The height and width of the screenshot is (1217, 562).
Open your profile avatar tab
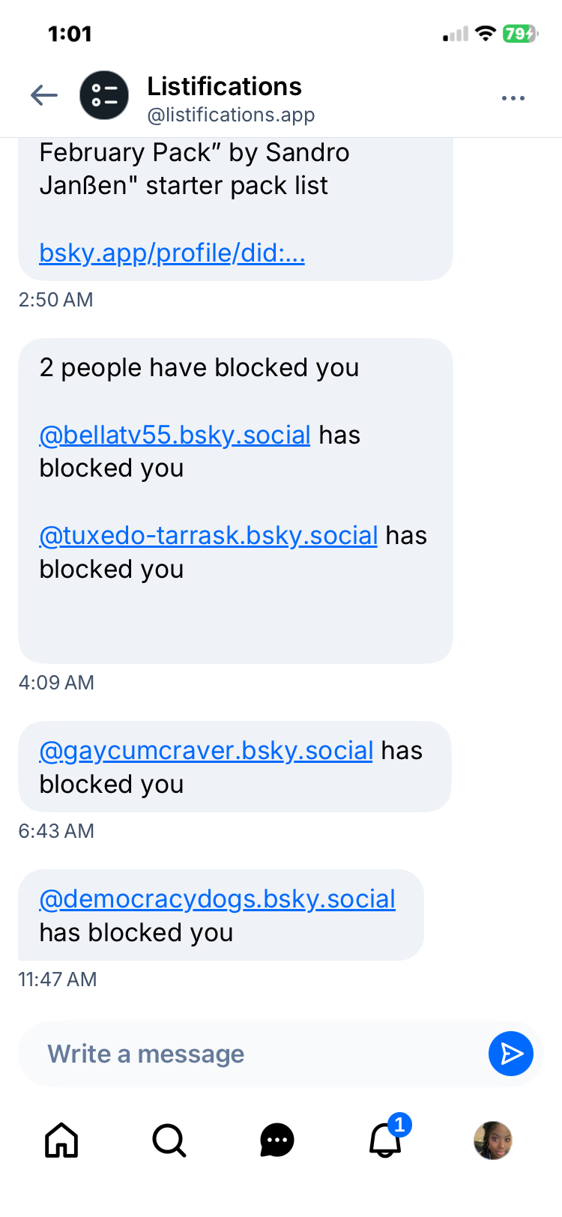coord(492,1141)
